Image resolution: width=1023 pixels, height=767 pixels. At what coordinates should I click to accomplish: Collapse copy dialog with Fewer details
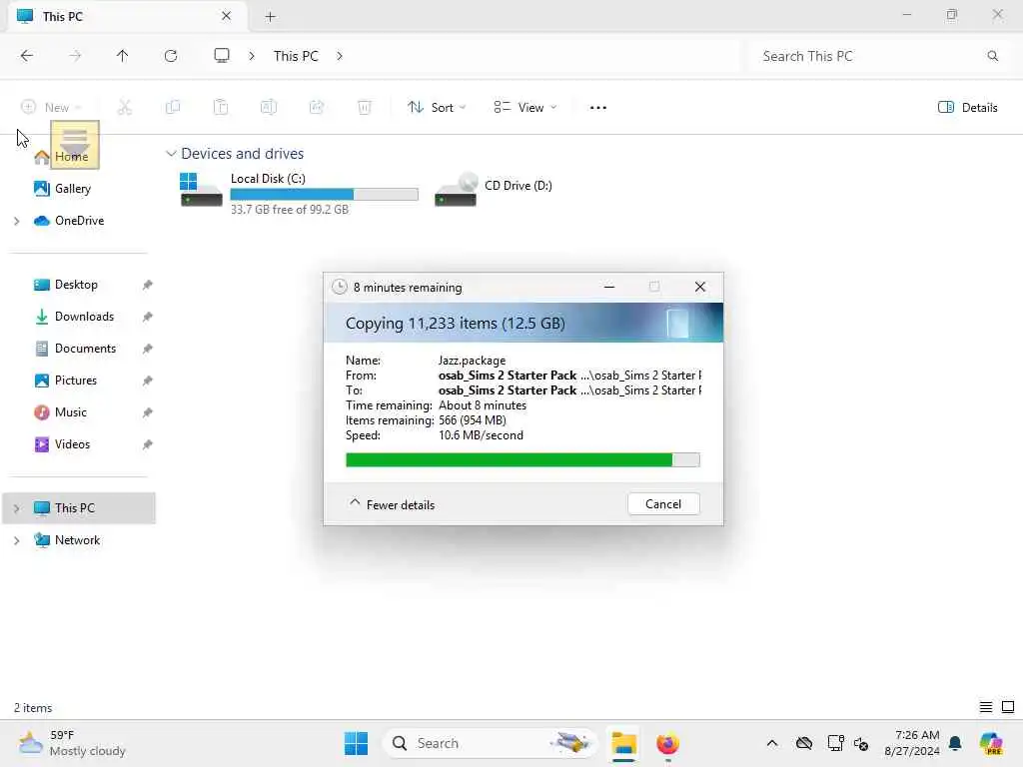click(392, 504)
